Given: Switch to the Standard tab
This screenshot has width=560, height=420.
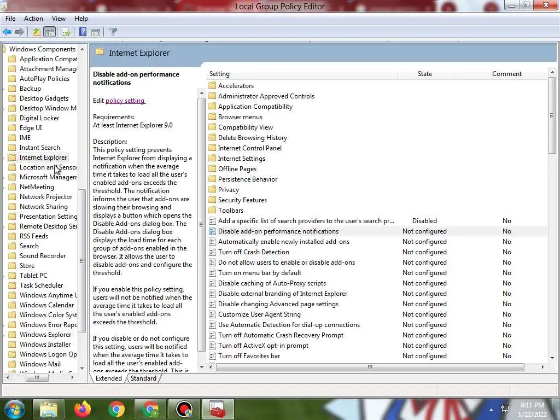Looking at the screenshot, I should [143, 378].
